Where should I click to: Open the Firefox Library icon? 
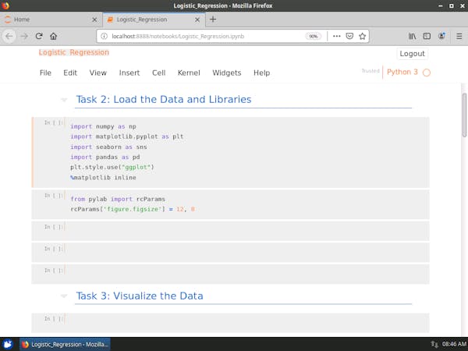(412, 36)
